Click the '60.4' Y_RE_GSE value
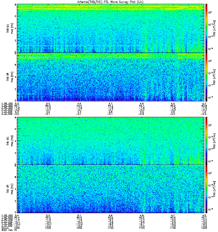The height and width of the screenshot is (232, 218). pos(17,217)
